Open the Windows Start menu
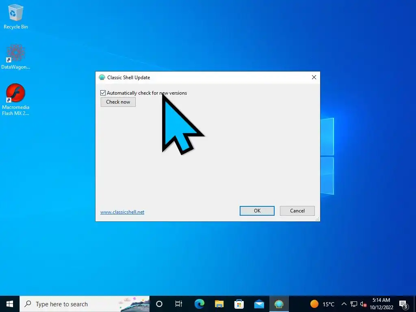416x312 pixels. coord(10,304)
